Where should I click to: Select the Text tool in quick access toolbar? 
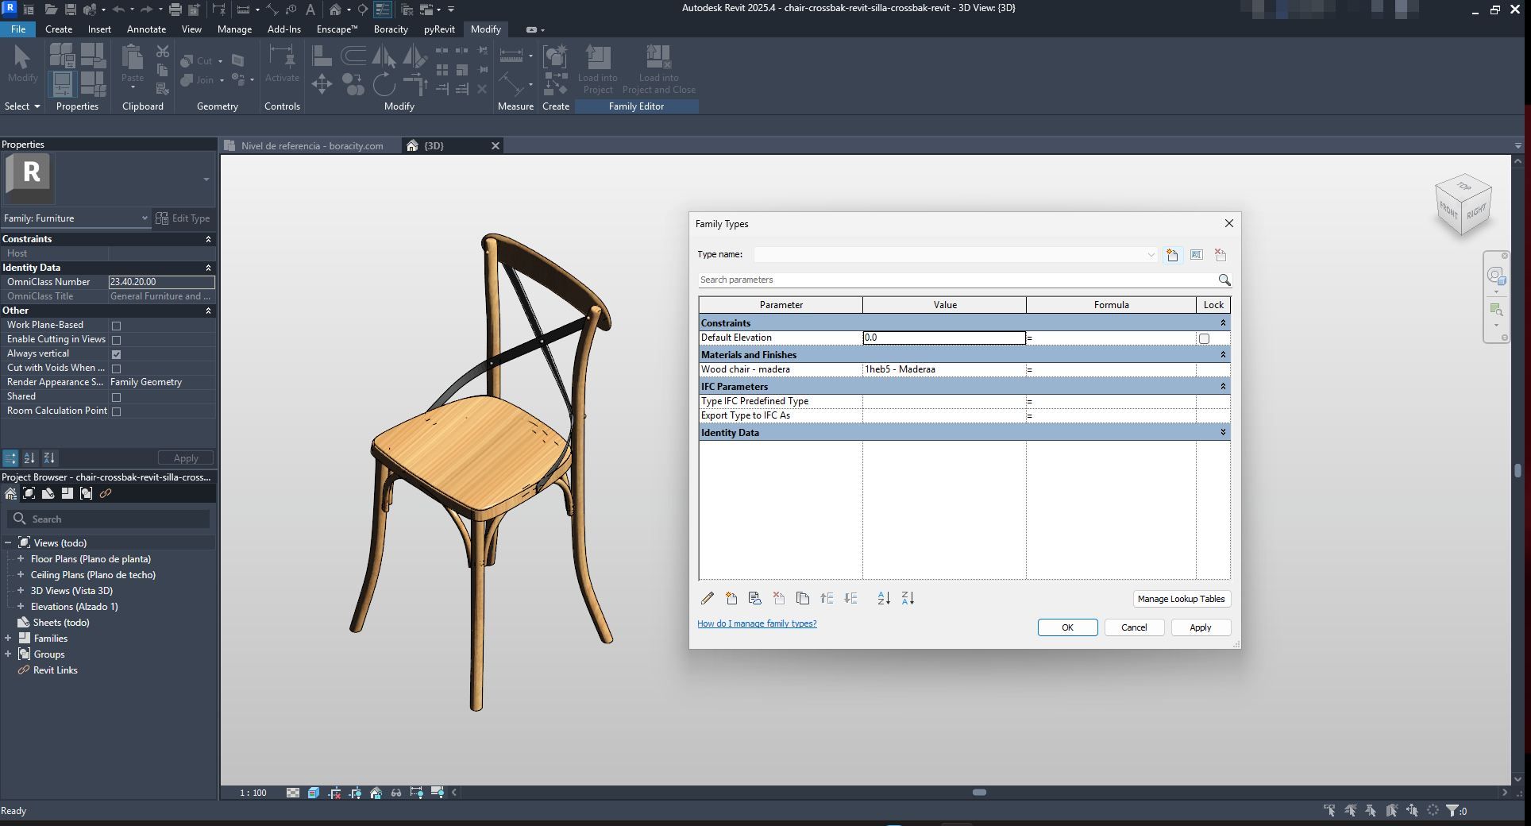coord(310,10)
